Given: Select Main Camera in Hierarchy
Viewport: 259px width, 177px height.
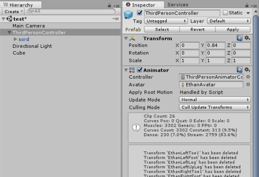Looking at the screenshot, I should (28, 26).
